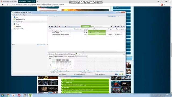Screen dimensions: 172x97
Task: Sort by the Состояние column header
Action: [97, 29]
